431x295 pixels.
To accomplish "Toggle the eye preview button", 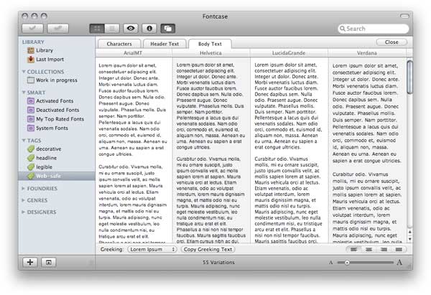I will (x=131, y=28).
